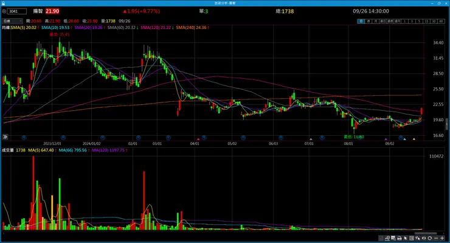Click the print icon in bottom toolbar
This screenshot has height=243, width=450.
(399, 238)
